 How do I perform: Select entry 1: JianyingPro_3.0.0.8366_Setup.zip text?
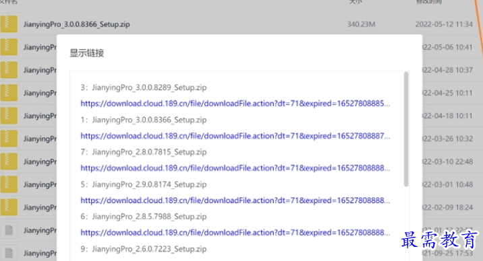[x=144, y=120]
